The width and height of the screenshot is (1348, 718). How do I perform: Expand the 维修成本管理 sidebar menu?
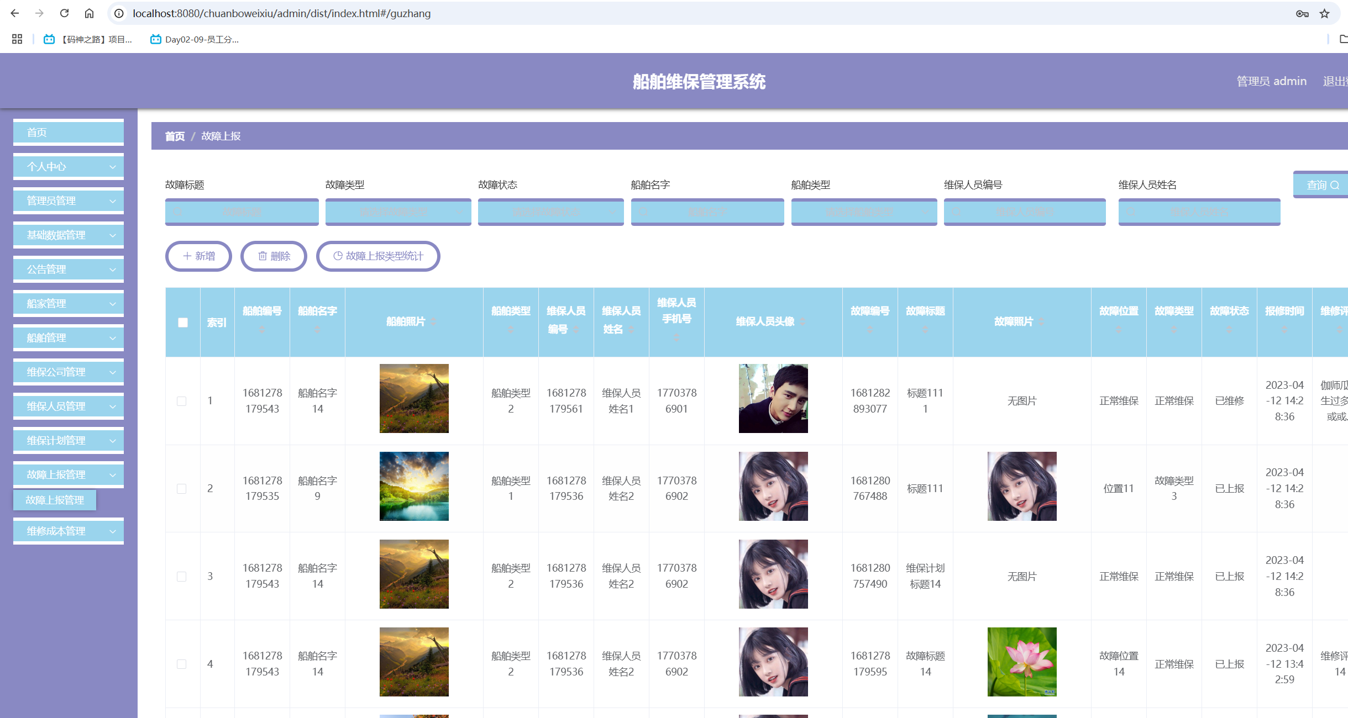[x=69, y=531]
